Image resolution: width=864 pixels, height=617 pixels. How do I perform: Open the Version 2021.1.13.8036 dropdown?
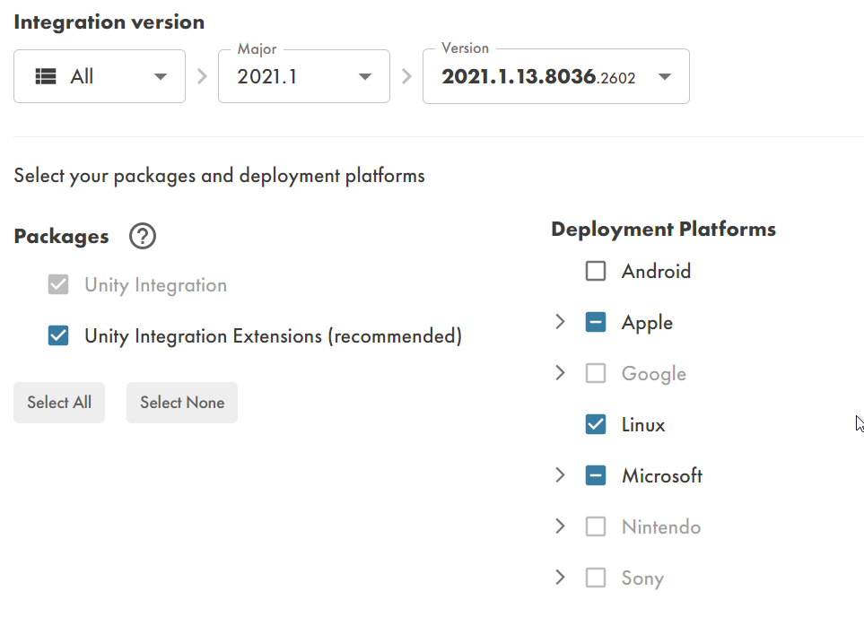pos(555,77)
